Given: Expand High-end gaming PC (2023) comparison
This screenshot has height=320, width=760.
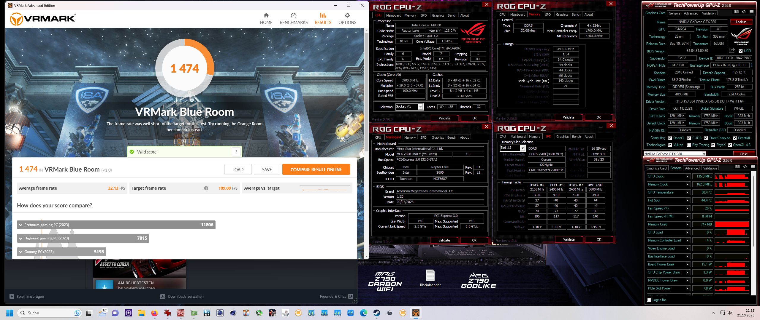Looking at the screenshot, I should click(x=21, y=238).
